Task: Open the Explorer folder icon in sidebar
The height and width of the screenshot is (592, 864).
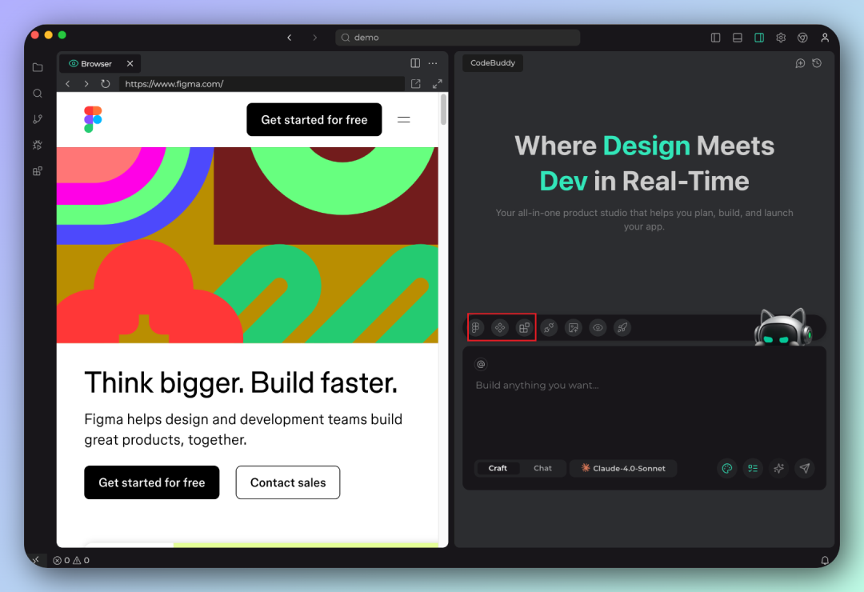Action: point(38,67)
